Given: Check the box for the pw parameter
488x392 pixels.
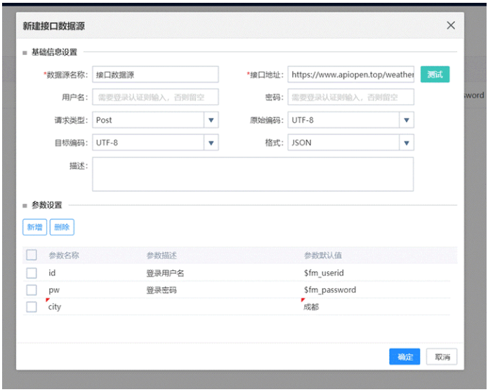Looking at the screenshot, I should pyautogui.click(x=32, y=289).
